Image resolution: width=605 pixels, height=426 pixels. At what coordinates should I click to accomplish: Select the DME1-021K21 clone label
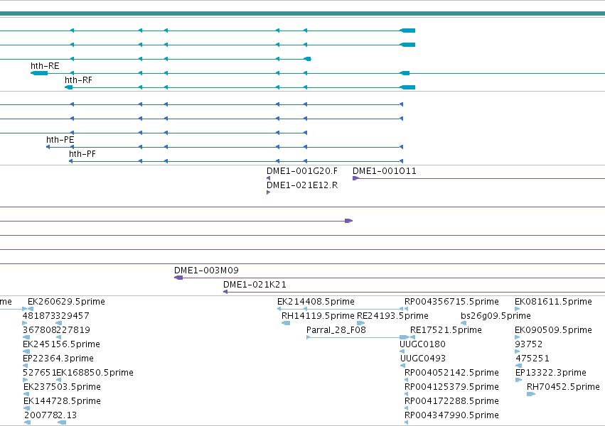(x=255, y=285)
